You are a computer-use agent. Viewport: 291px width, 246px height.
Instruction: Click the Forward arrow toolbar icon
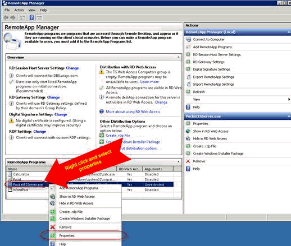(x=13, y=17)
